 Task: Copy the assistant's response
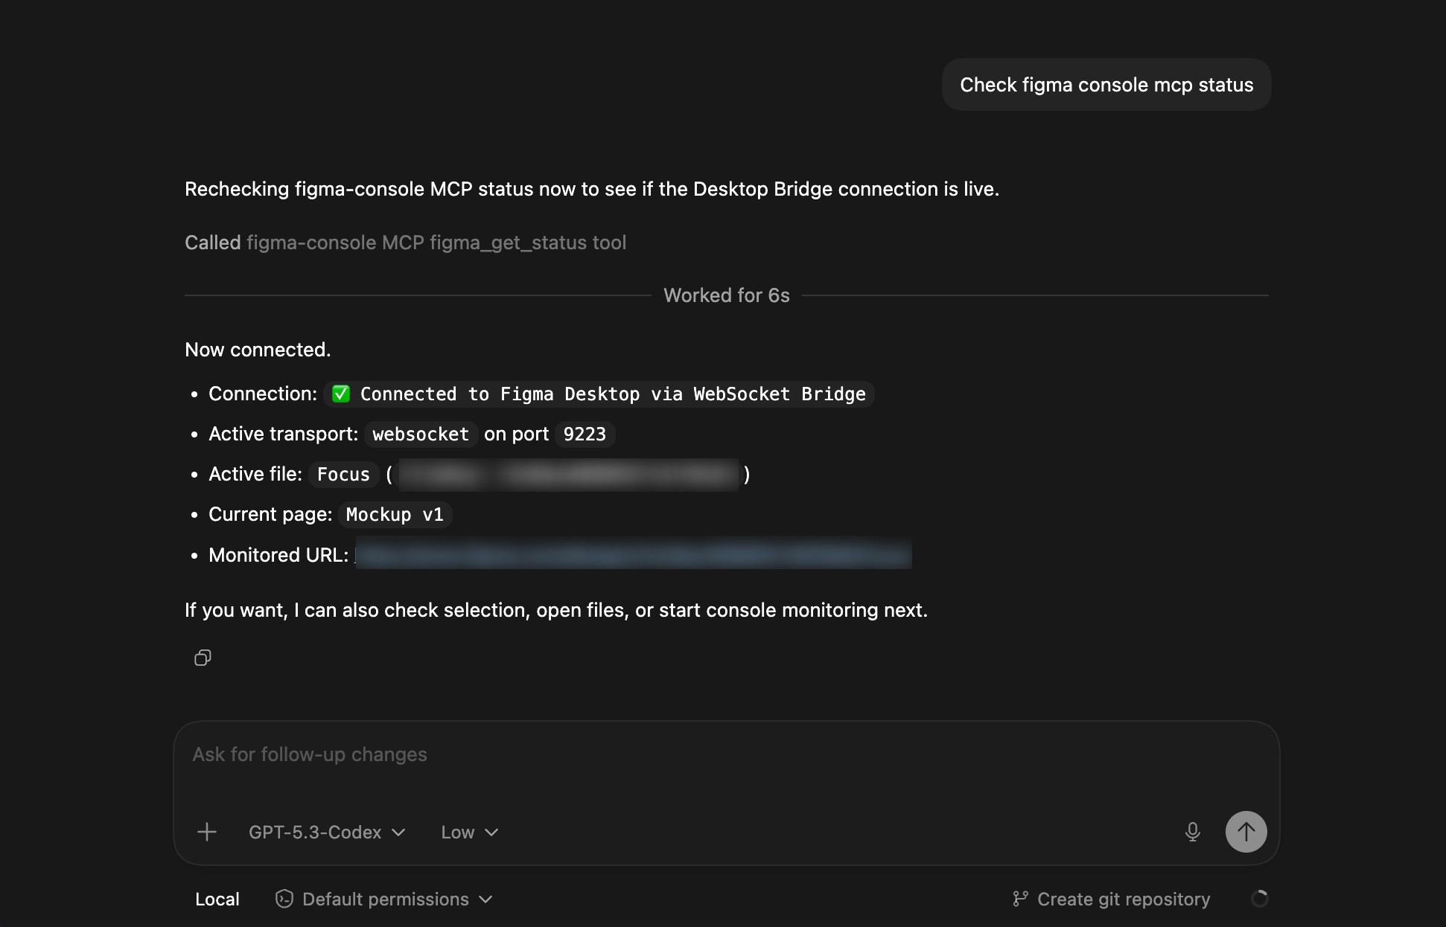tap(202, 657)
